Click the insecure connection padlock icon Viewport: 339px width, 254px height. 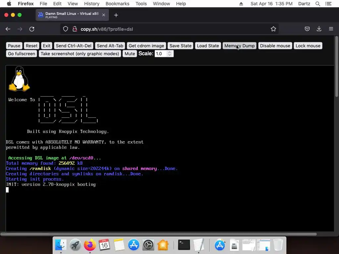tap(75, 29)
